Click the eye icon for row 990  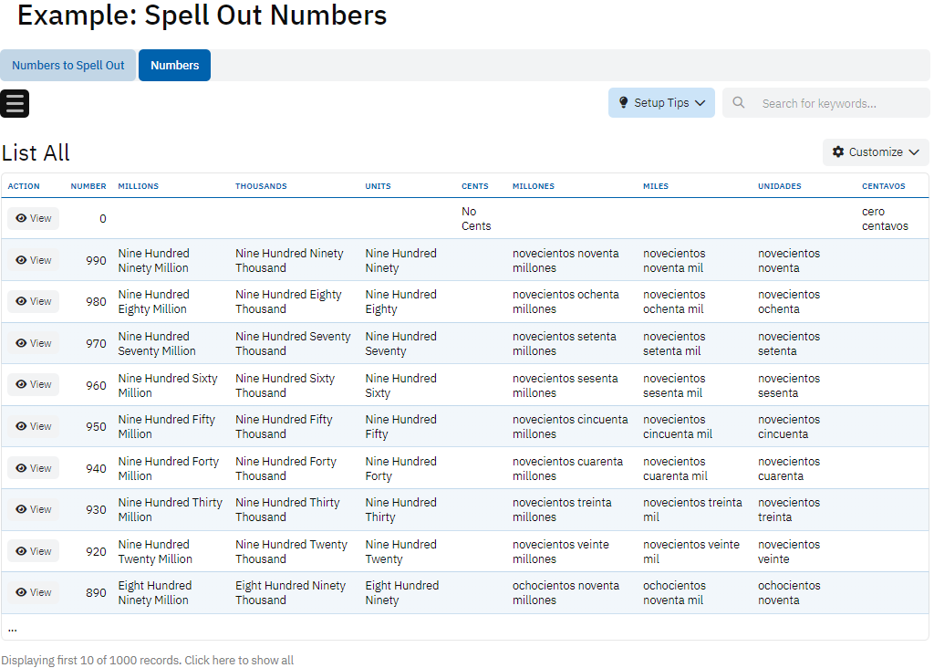21,260
